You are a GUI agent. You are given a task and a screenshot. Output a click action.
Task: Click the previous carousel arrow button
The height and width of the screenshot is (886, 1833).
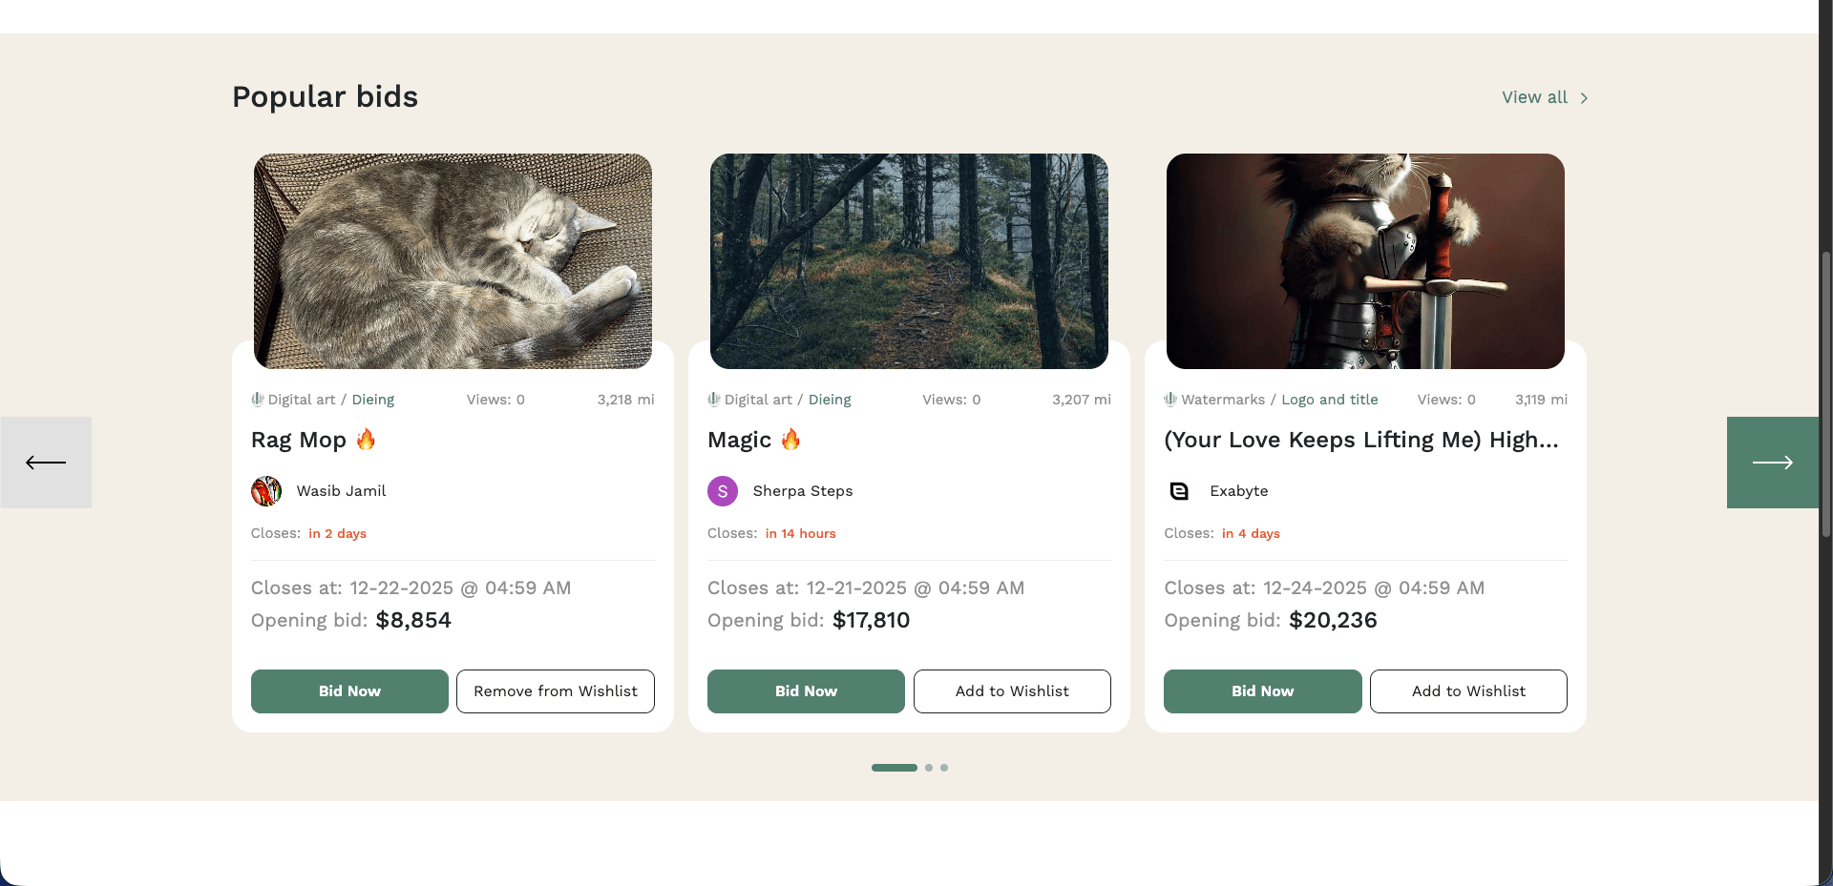(46, 463)
